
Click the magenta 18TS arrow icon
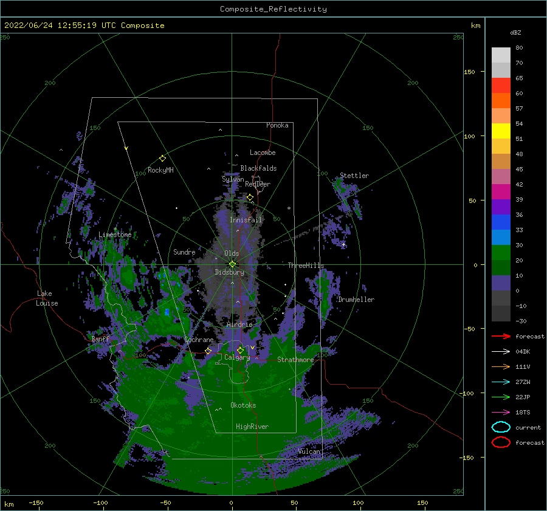[501, 413]
